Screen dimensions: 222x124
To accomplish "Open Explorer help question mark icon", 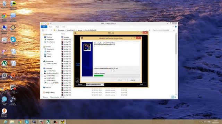I will 176,27.
